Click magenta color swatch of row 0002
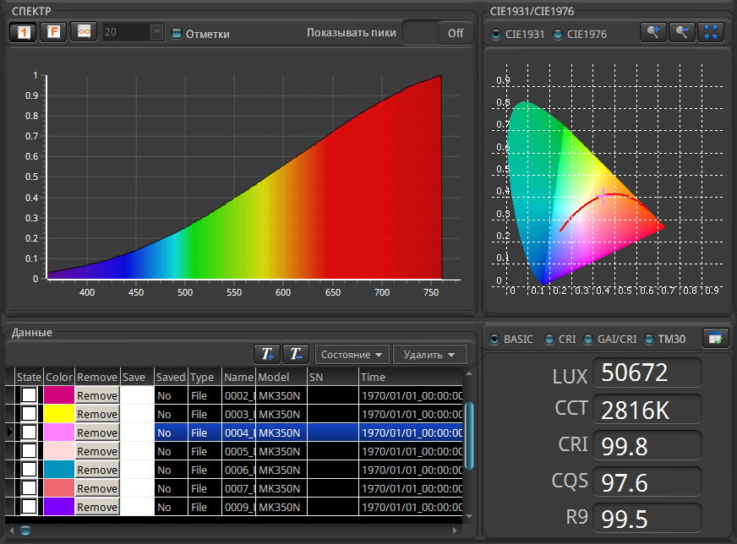Image resolution: width=737 pixels, height=544 pixels. pos(59,395)
